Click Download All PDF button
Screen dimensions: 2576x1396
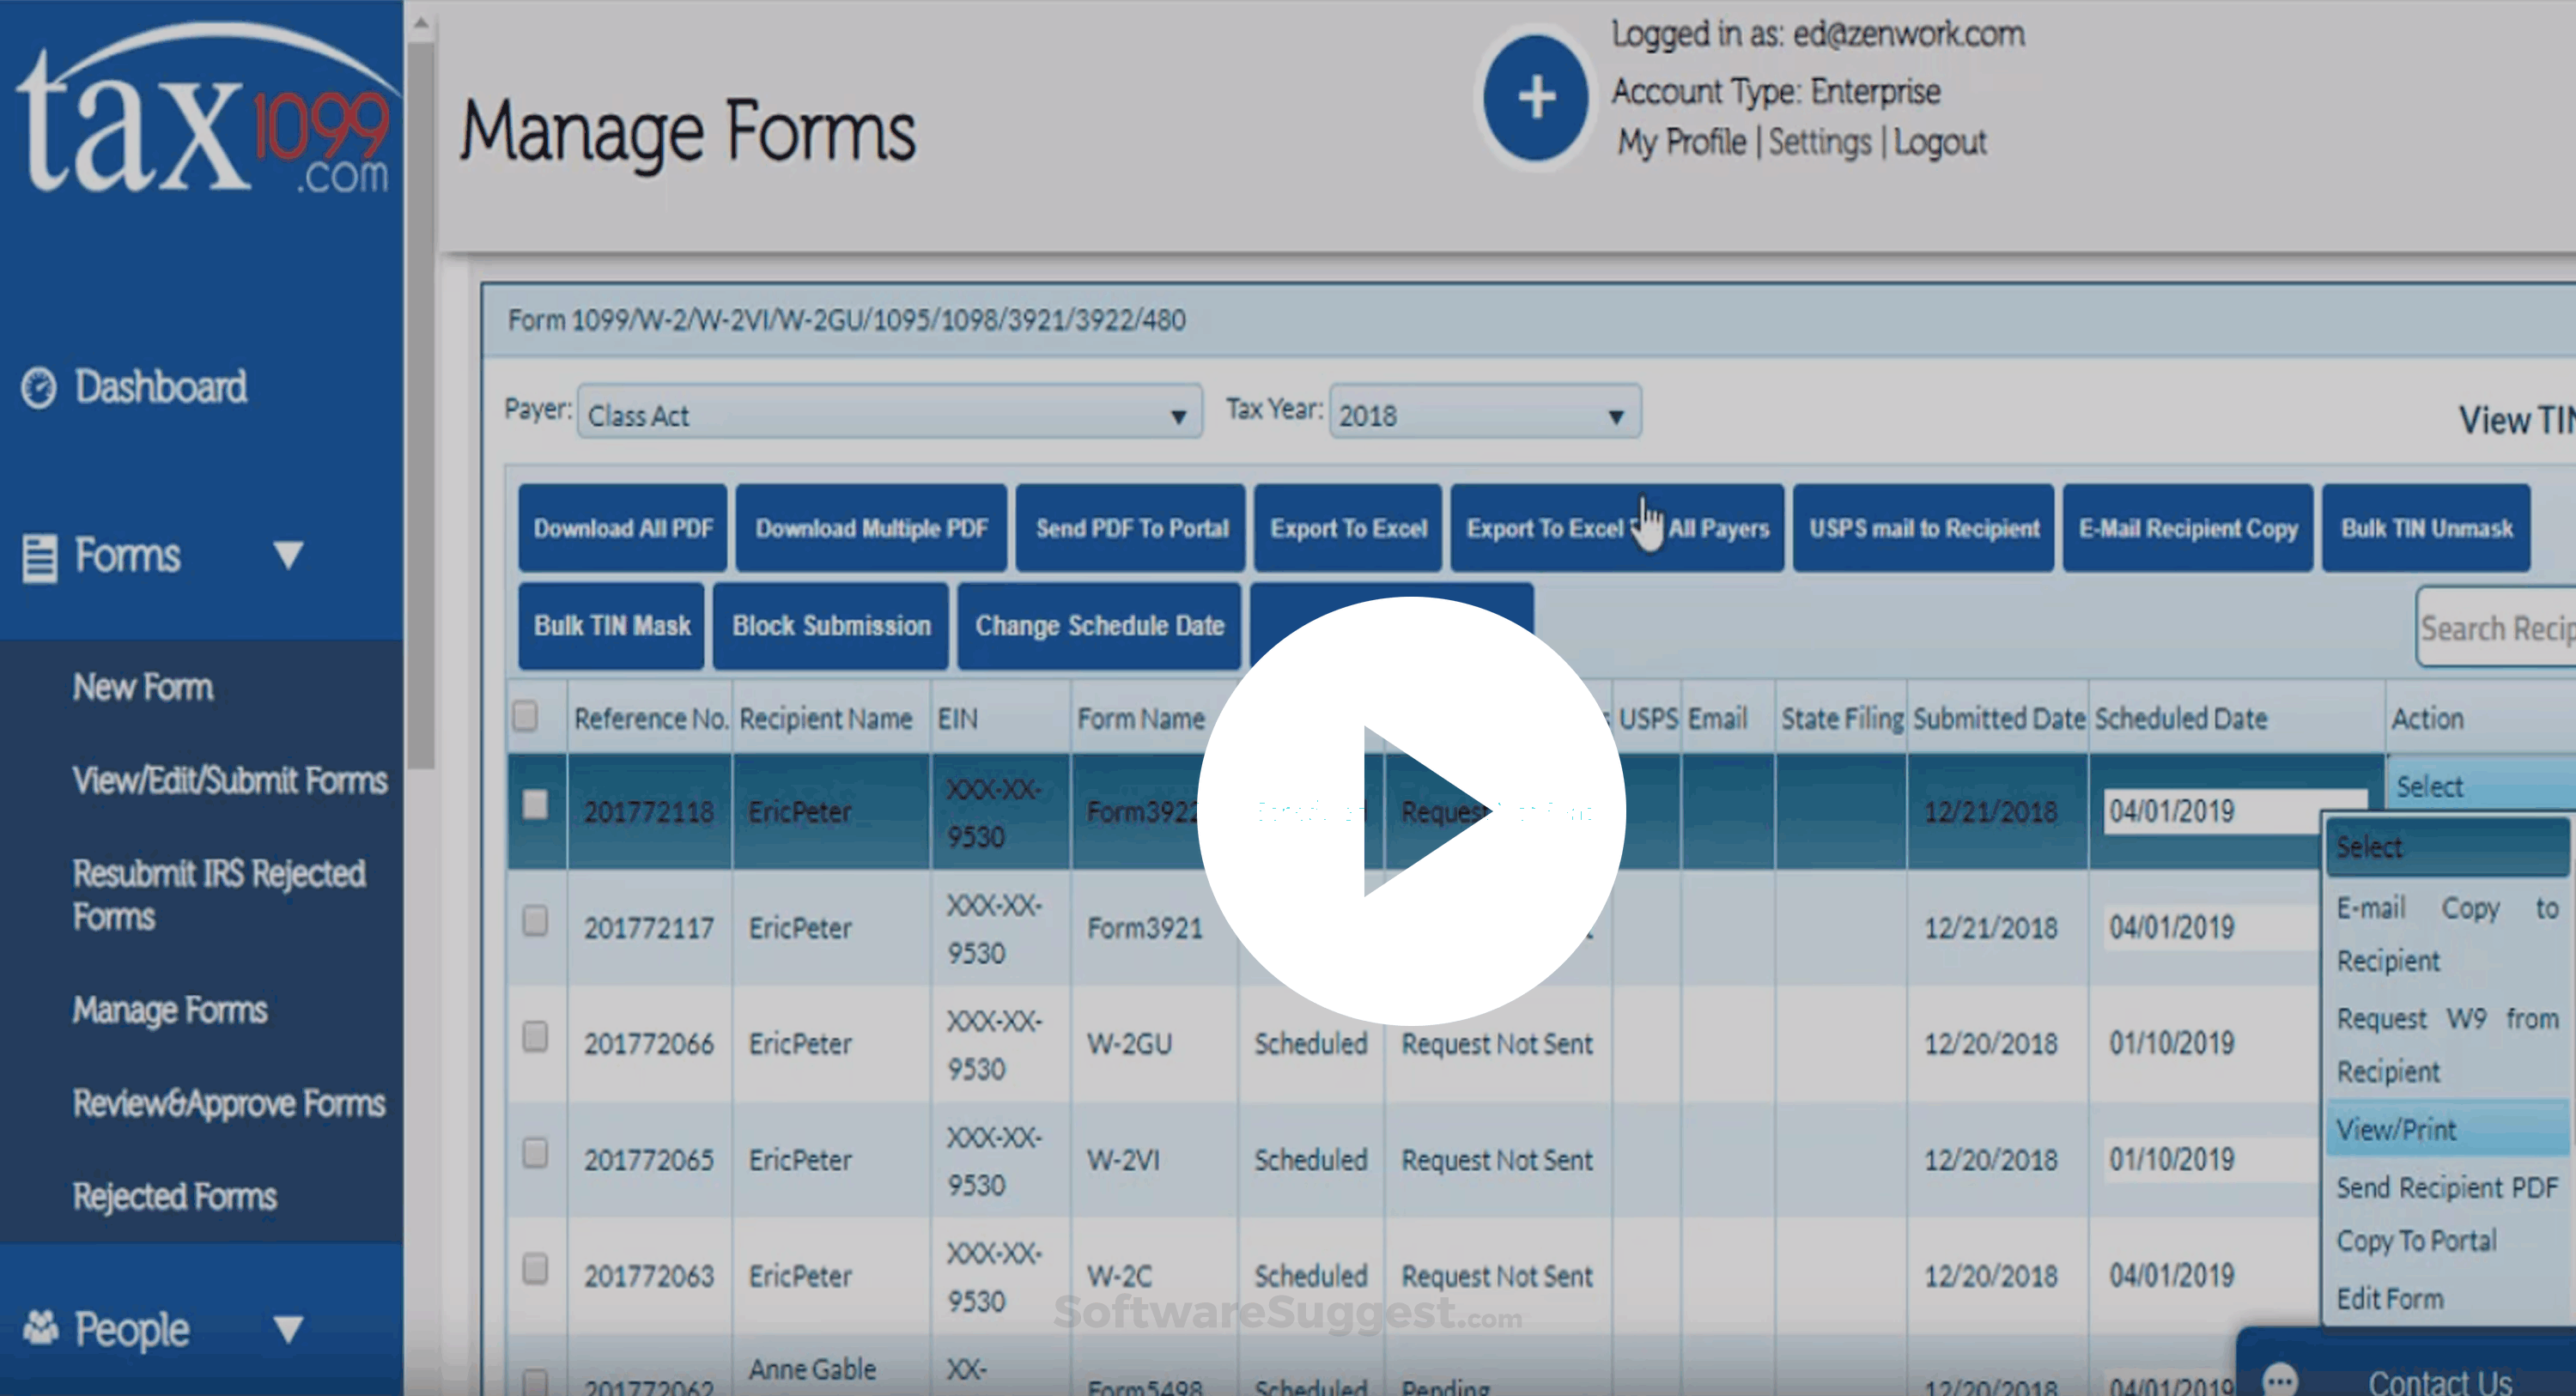[623, 528]
